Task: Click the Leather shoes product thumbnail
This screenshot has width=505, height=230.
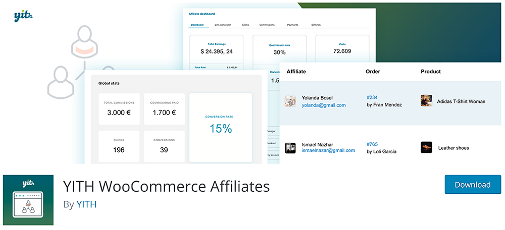Action: (x=426, y=147)
